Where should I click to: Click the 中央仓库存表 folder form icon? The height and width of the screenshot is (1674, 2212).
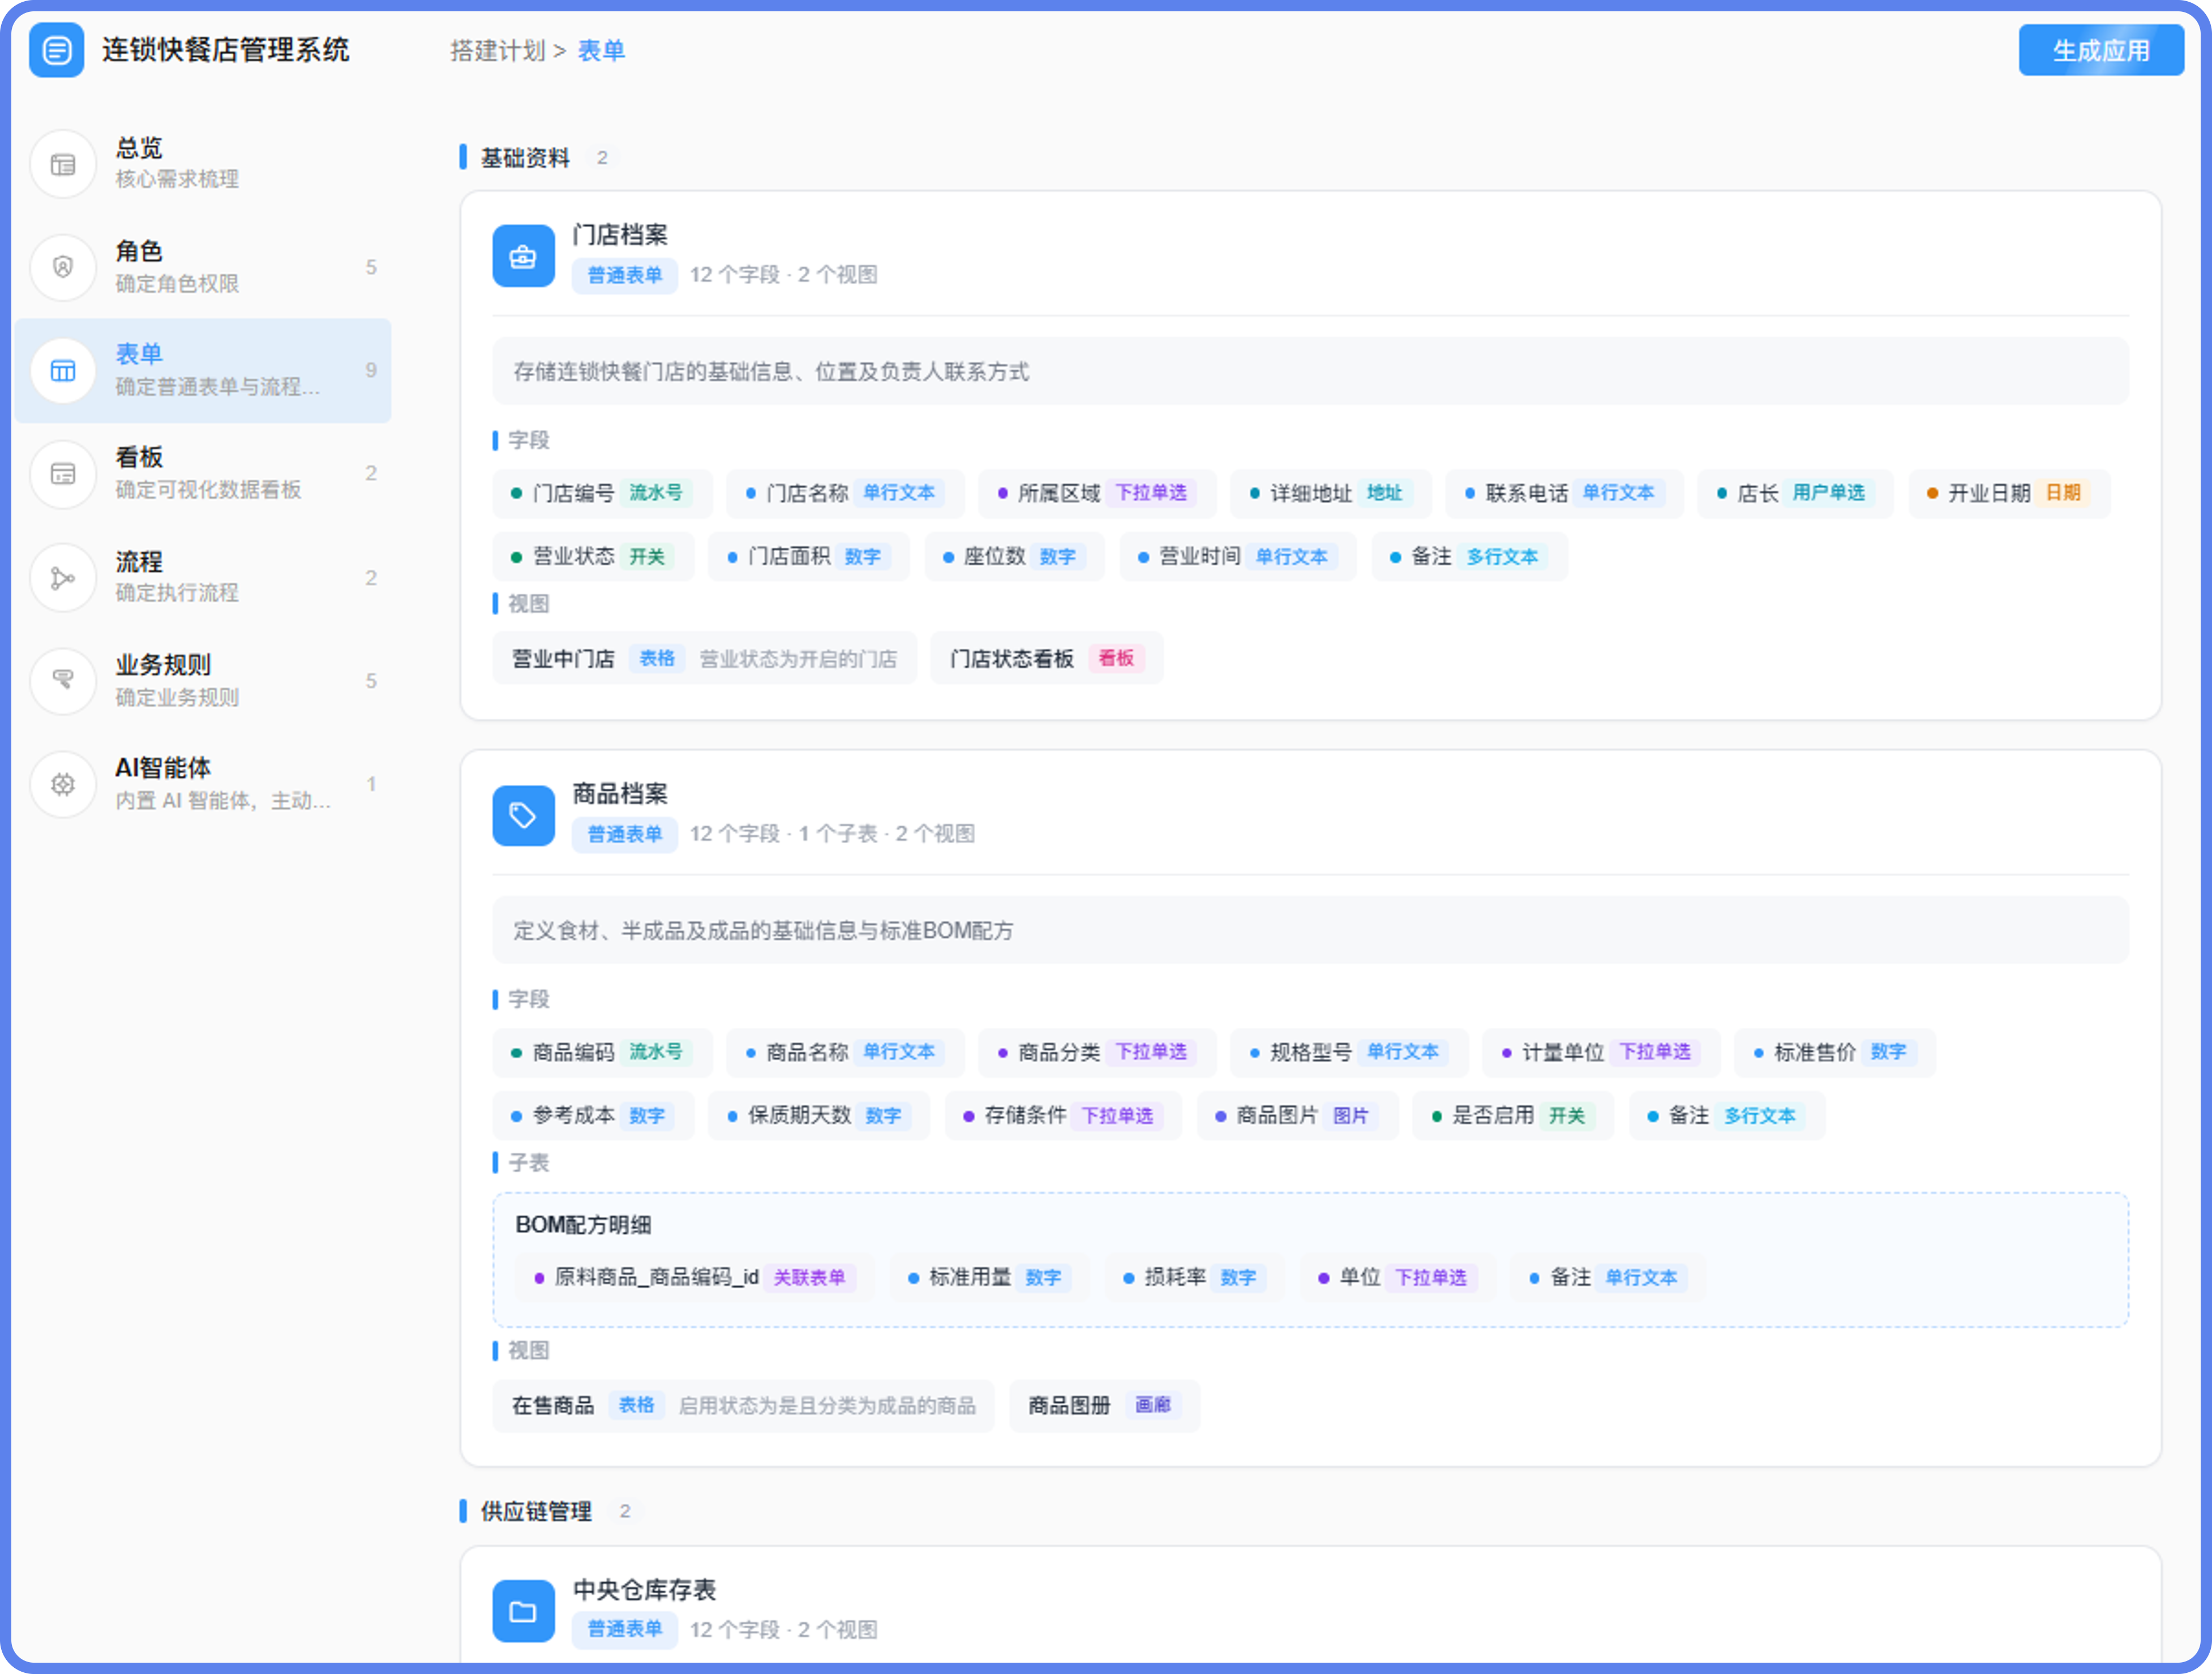(523, 1610)
